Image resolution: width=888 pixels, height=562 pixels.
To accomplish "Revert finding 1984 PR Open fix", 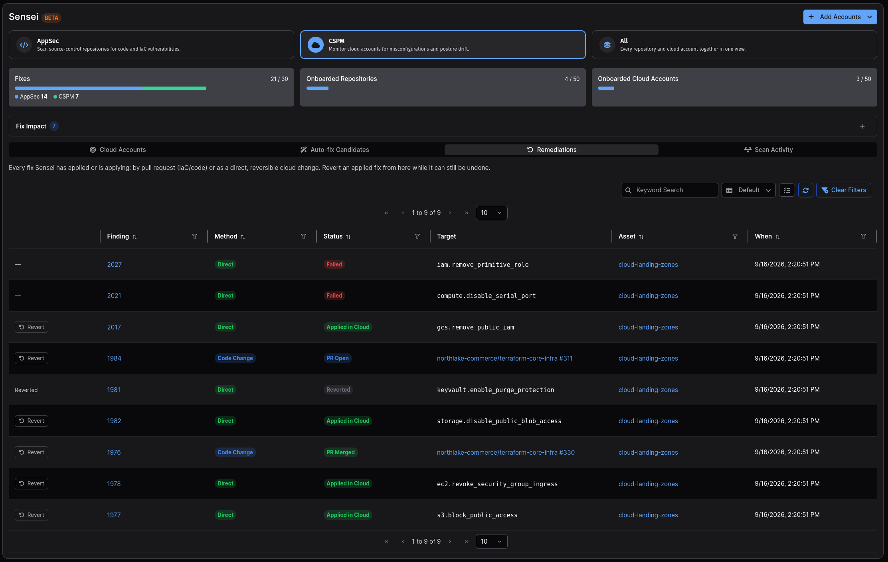I will (x=32, y=358).
